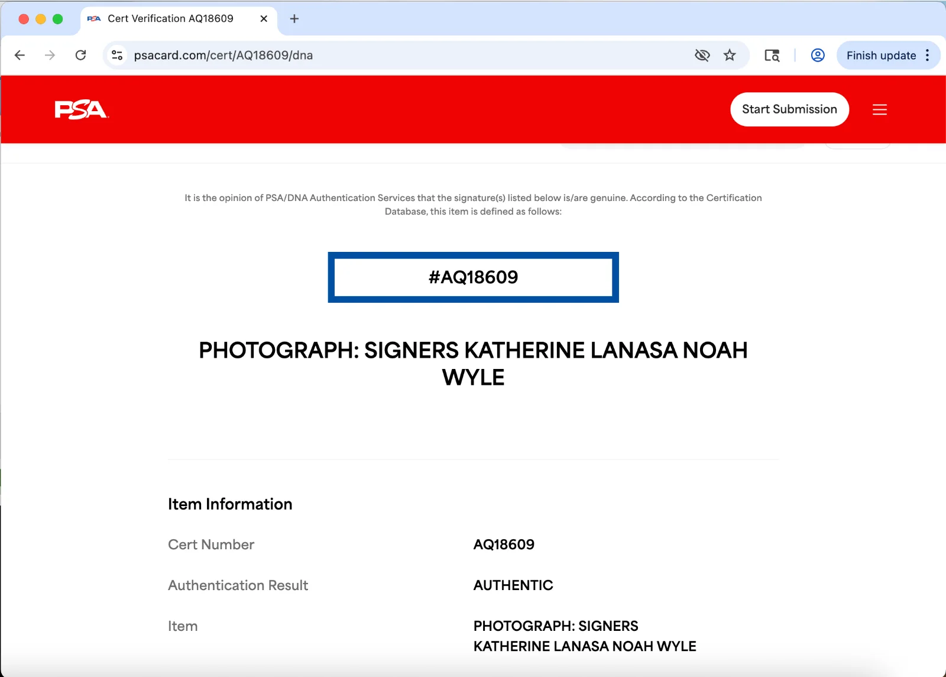Image resolution: width=946 pixels, height=677 pixels.
Task: Click the PSA logo in the header
Action: pyautogui.click(x=82, y=109)
